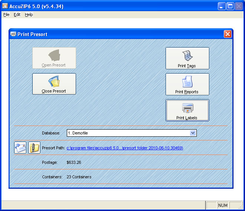This screenshot has width=245, height=211.
Task: Click the printer icon in Print Presort title
Action: click(x=13, y=34)
